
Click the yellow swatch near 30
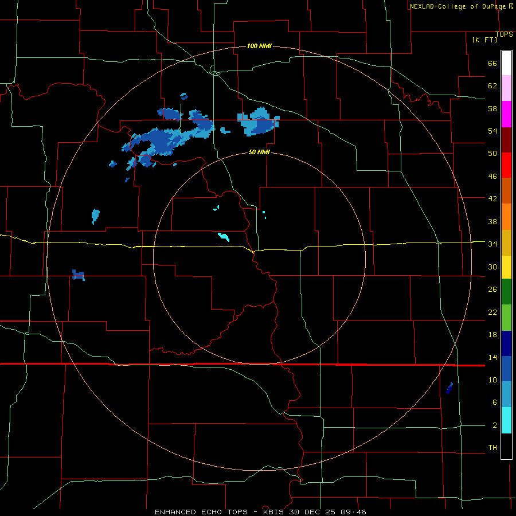pyautogui.click(x=506, y=267)
